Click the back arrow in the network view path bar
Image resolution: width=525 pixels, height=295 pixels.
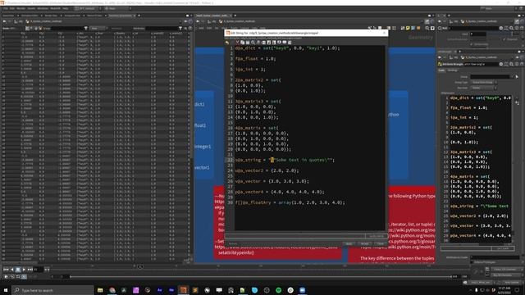198,21
